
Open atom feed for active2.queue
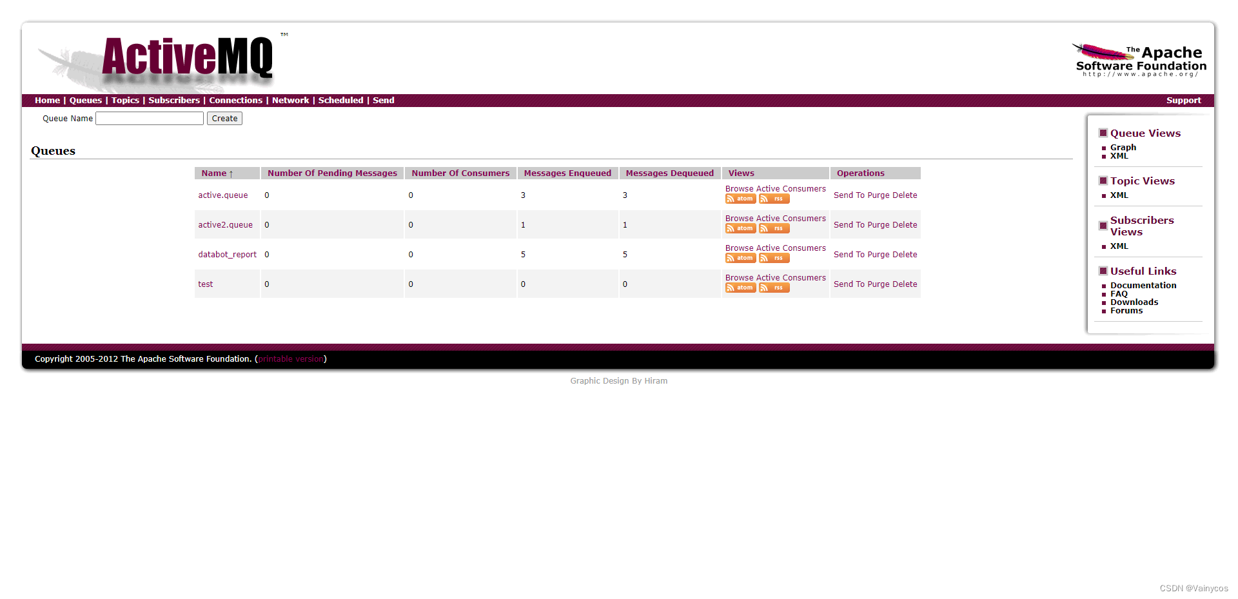pos(740,229)
